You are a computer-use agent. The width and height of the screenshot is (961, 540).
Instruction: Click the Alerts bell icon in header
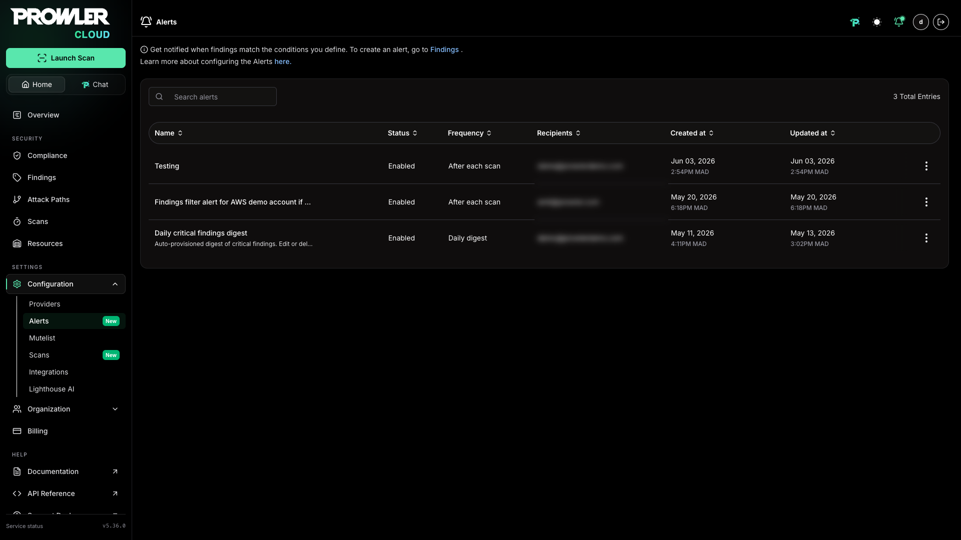146,22
